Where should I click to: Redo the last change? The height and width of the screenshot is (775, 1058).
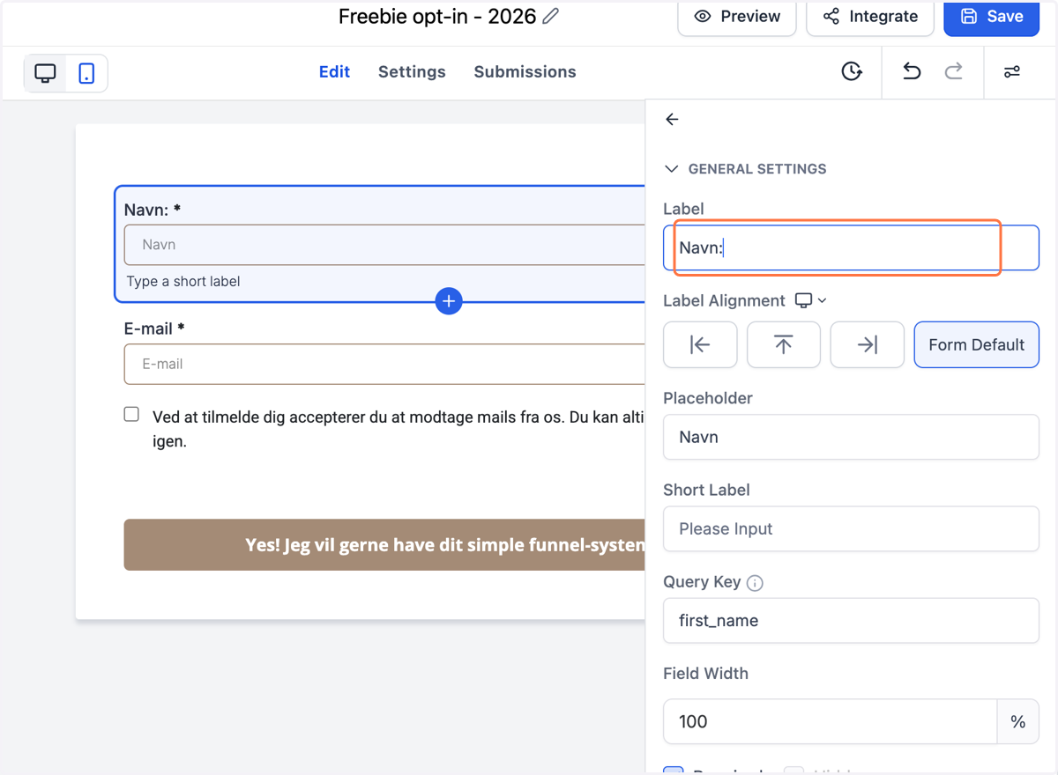pos(954,72)
